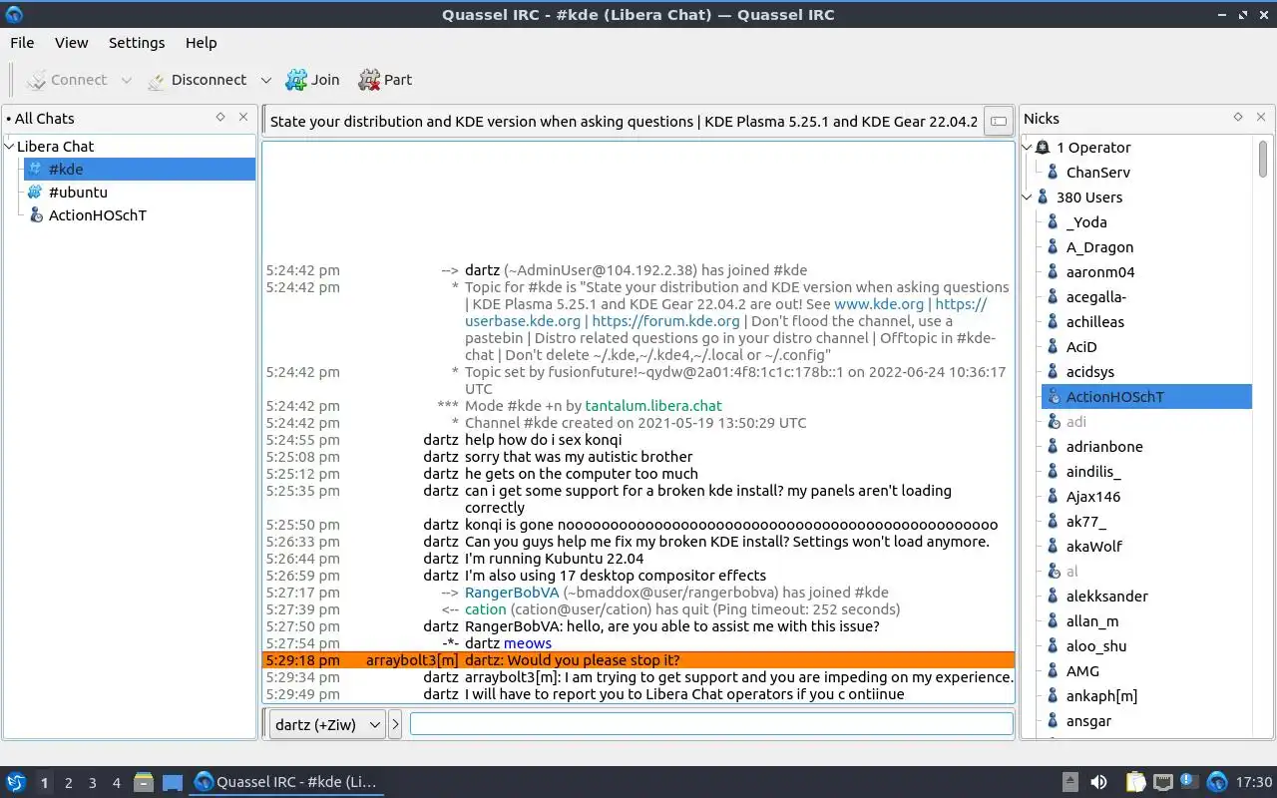This screenshot has width=1277, height=798.
Task: Select ActionHOSchT in the nick list
Action: point(1146,396)
